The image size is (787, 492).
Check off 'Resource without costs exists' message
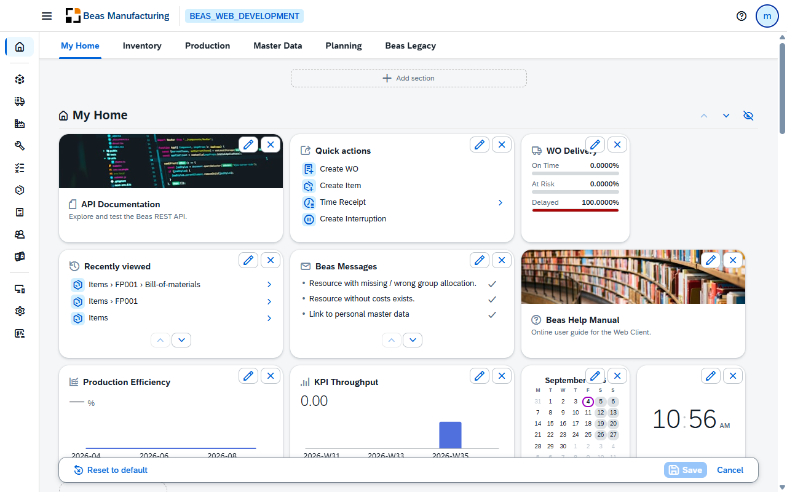pyautogui.click(x=492, y=300)
